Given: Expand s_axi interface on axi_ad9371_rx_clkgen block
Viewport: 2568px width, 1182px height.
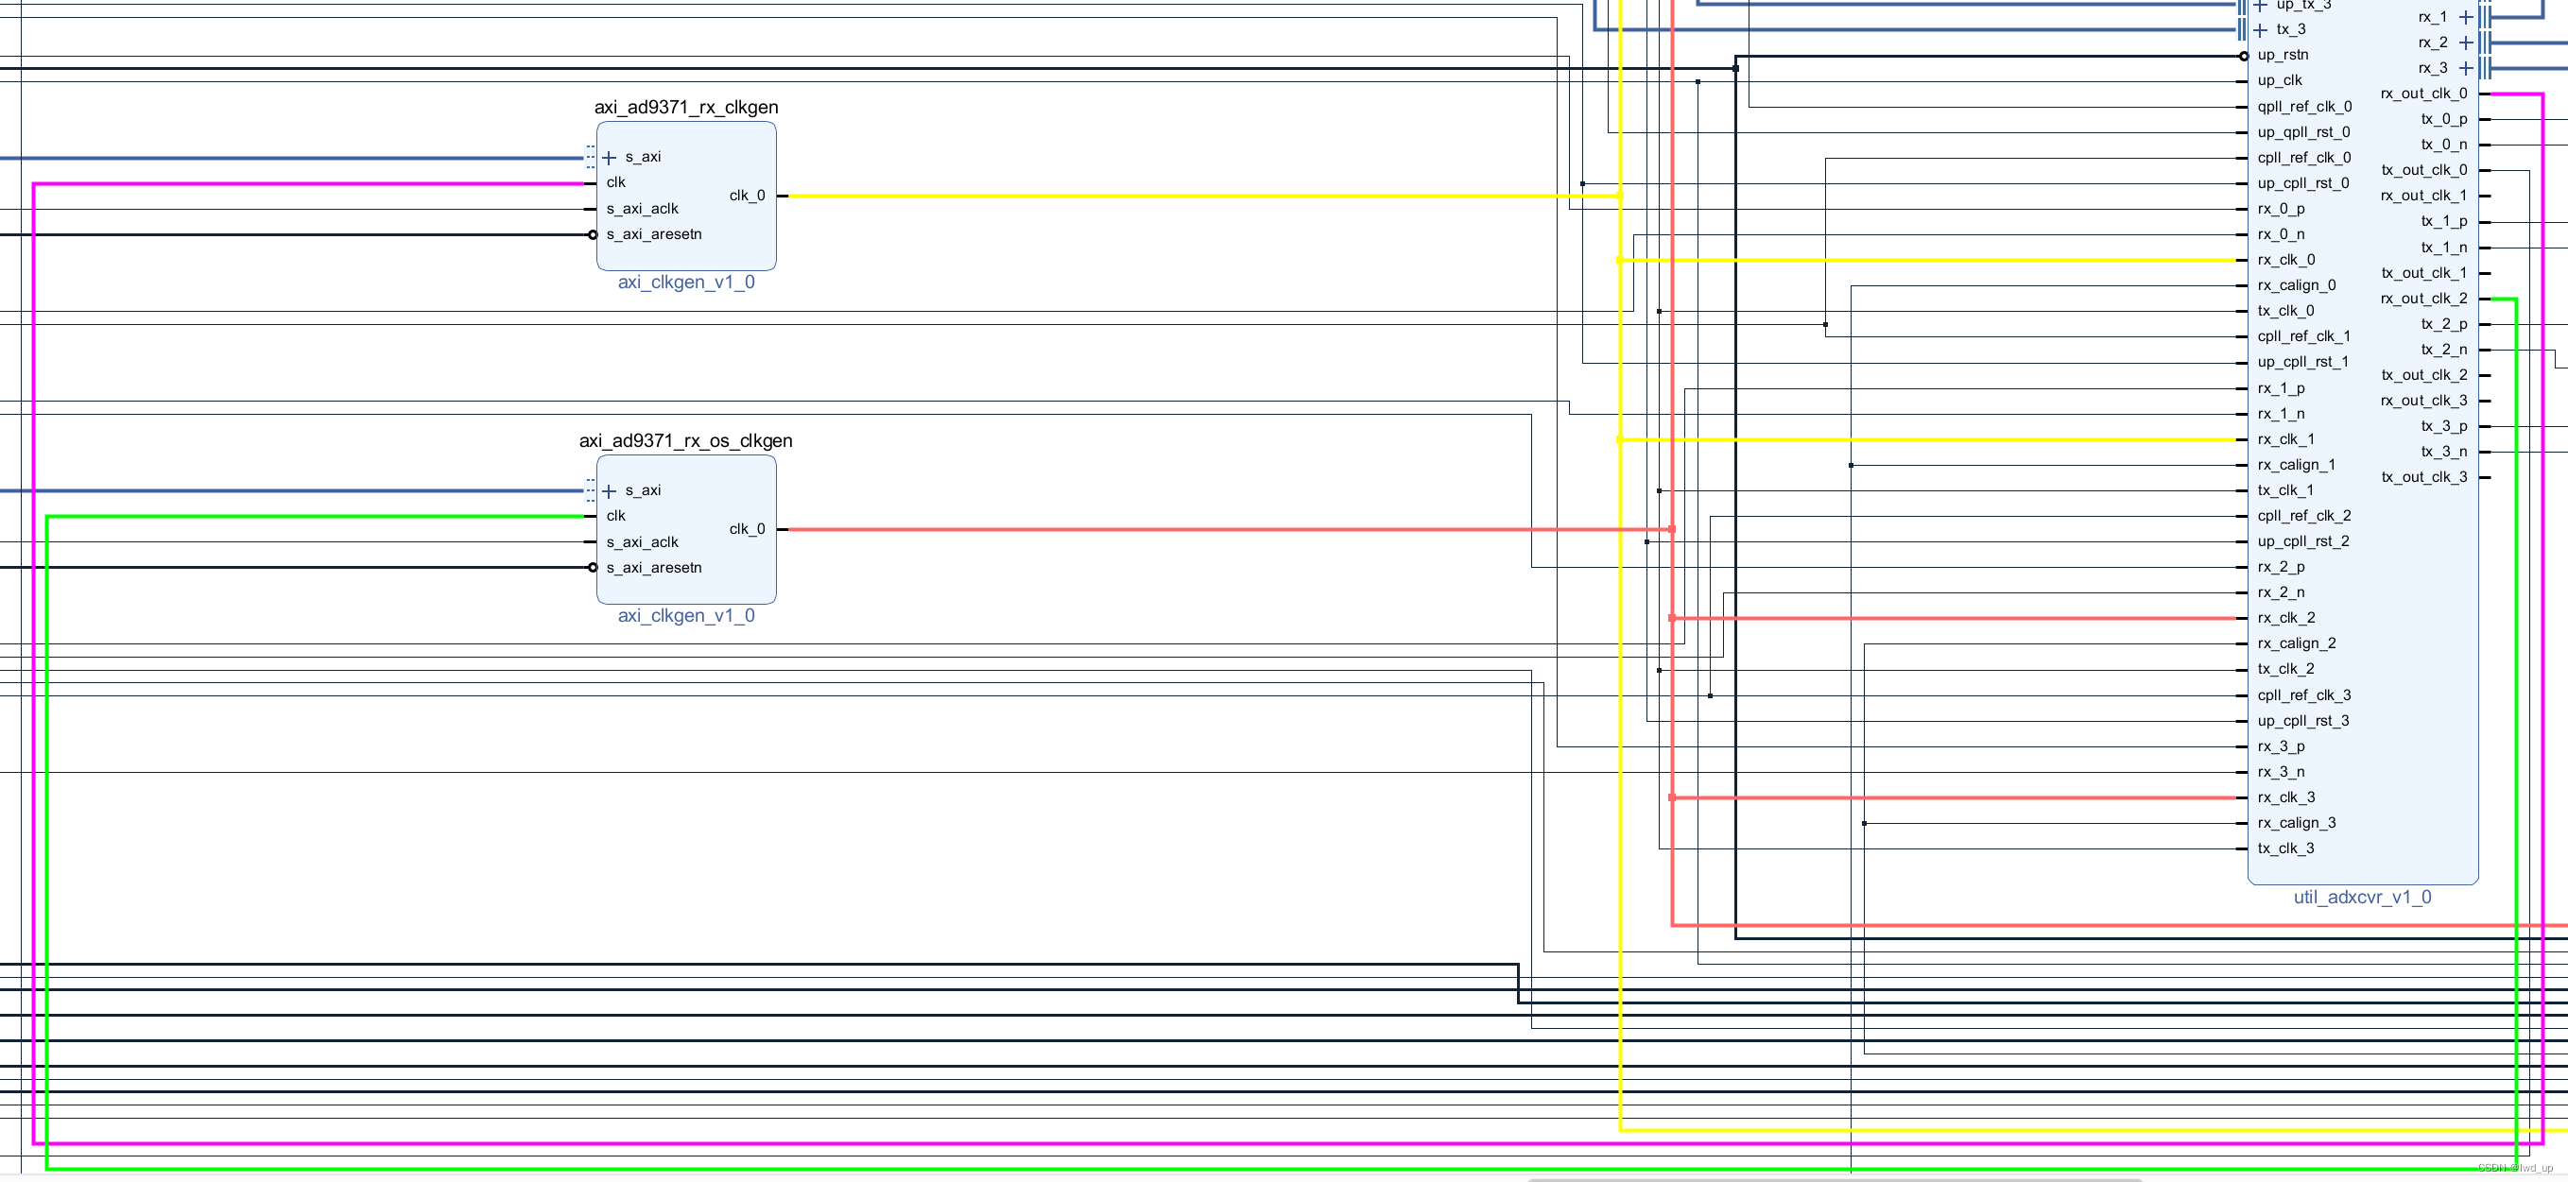Looking at the screenshot, I should 609,158.
